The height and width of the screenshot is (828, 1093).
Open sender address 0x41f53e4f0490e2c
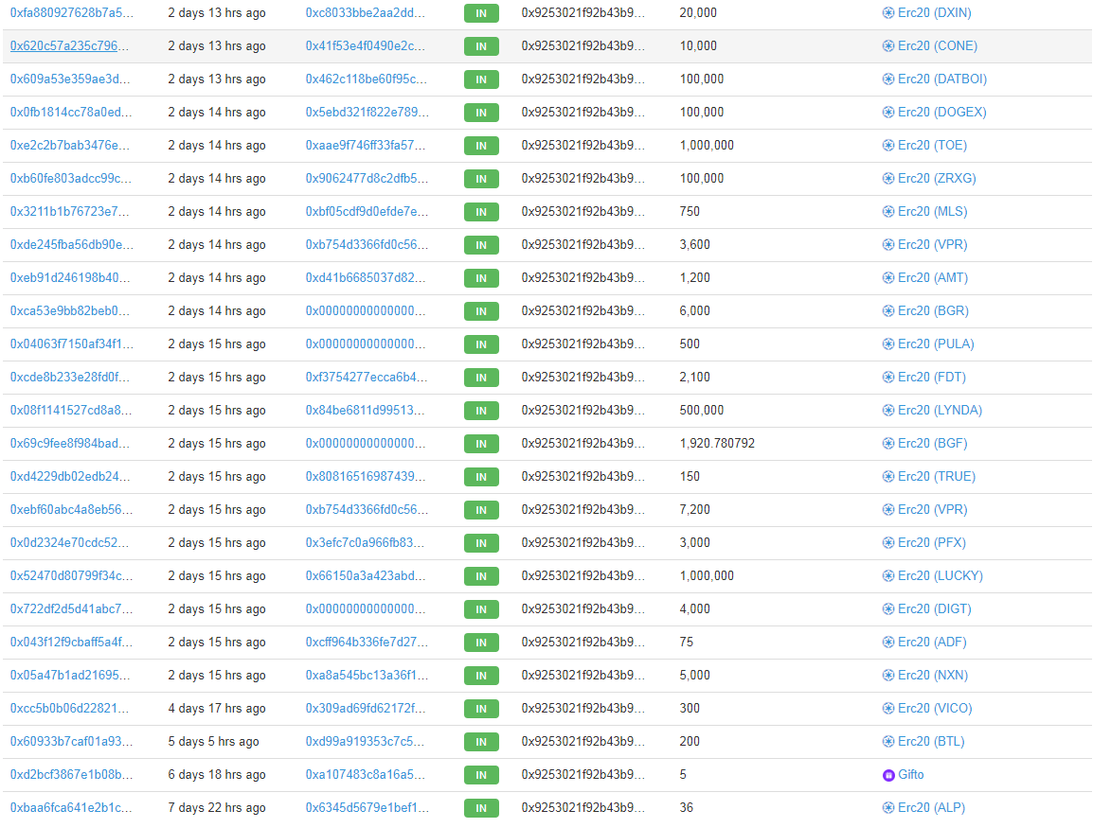[x=366, y=46]
